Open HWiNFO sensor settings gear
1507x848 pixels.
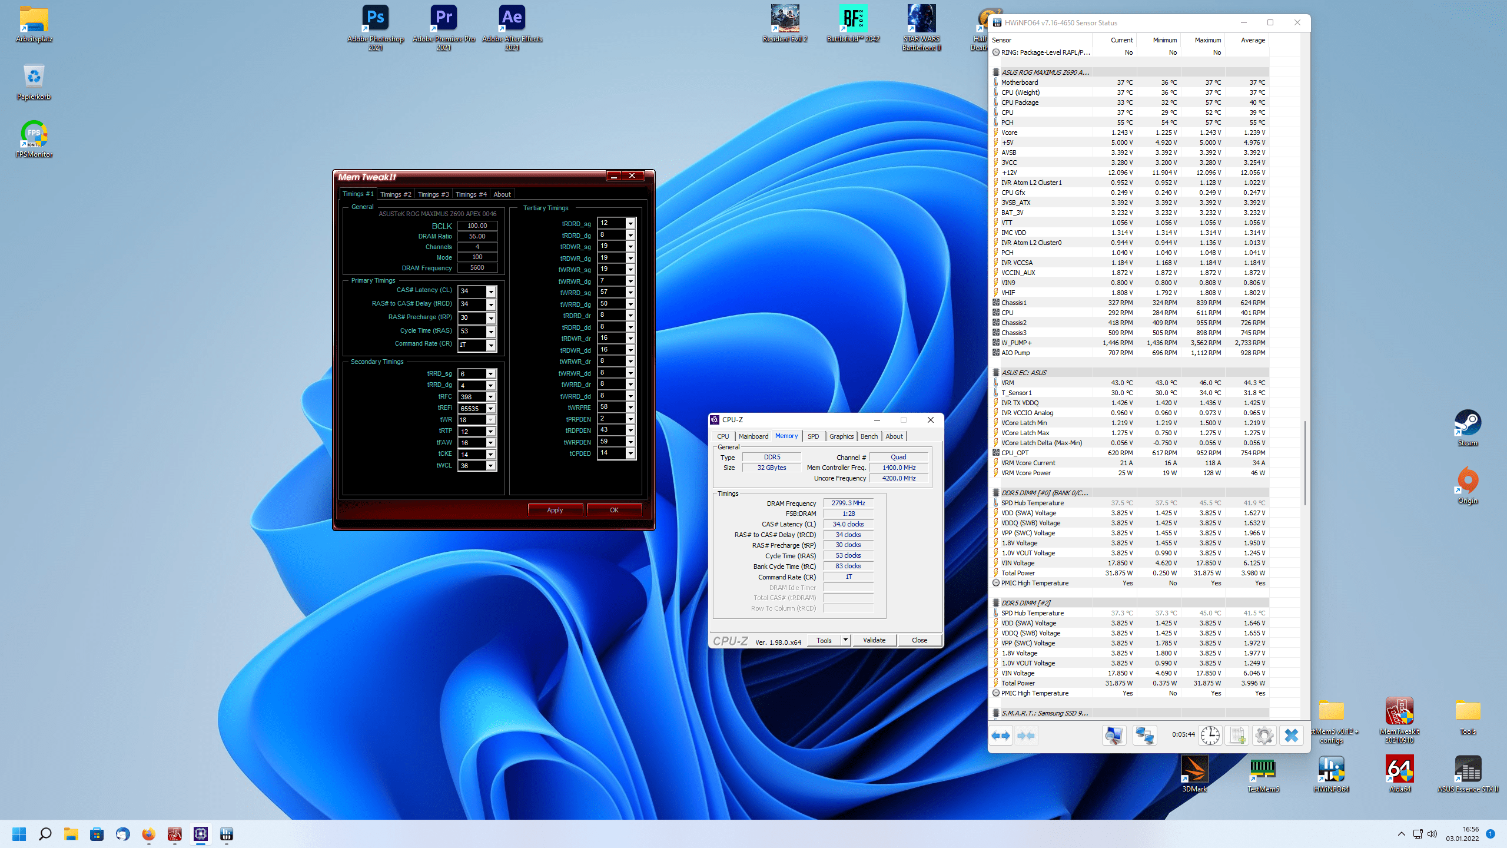[1264, 735]
